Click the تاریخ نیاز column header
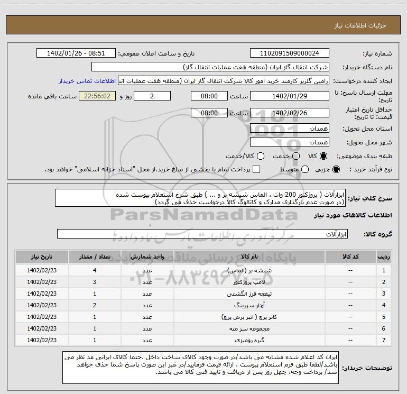 click(x=42, y=256)
